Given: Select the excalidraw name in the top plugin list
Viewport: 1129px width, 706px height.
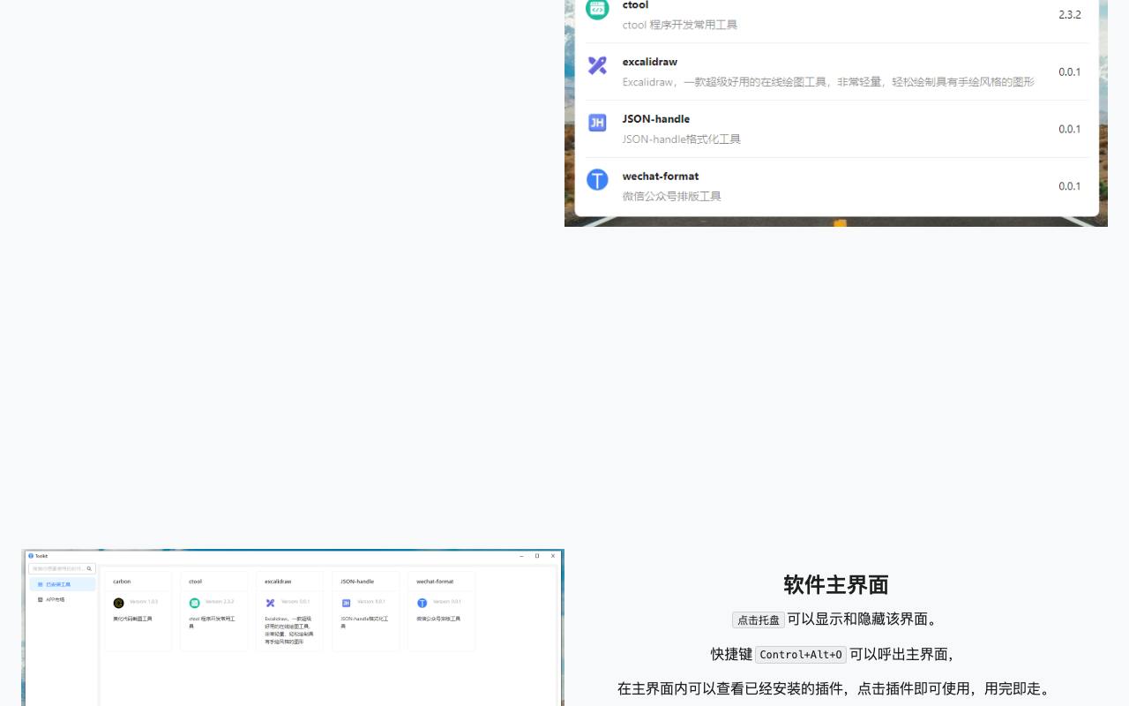Looking at the screenshot, I should (650, 62).
